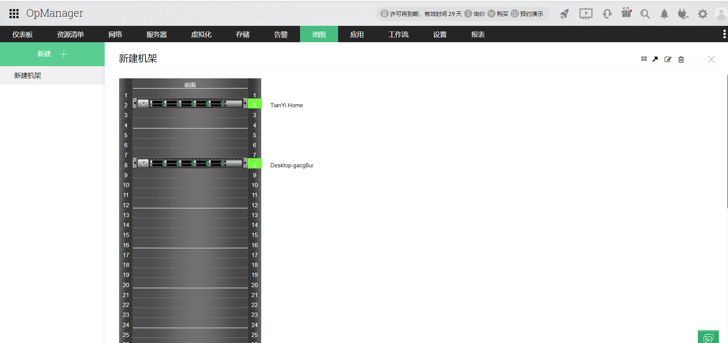Click the magnifying glass search icon
This screenshot has width=728, height=343.
(645, 14)
